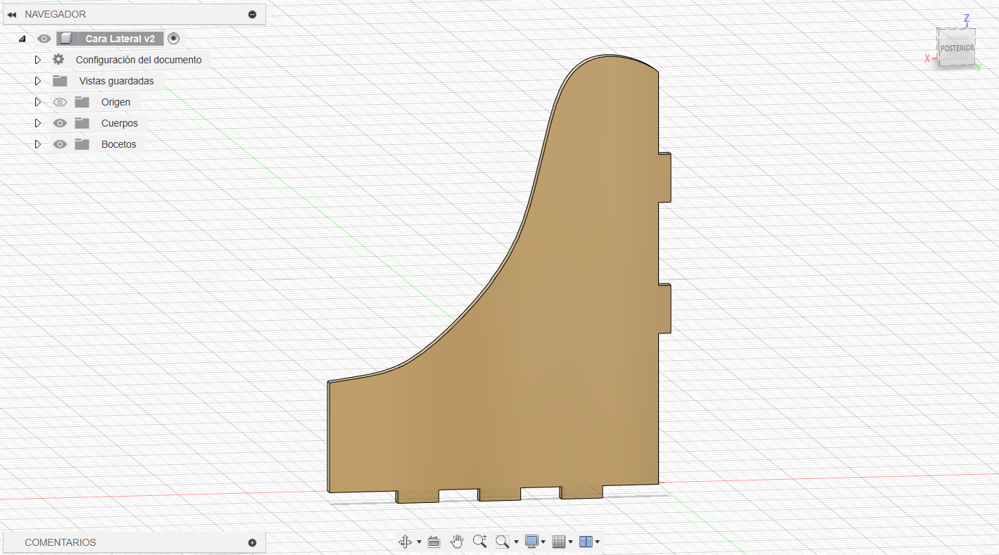Show the hidden Origen folder

click(x=61, y=102)
